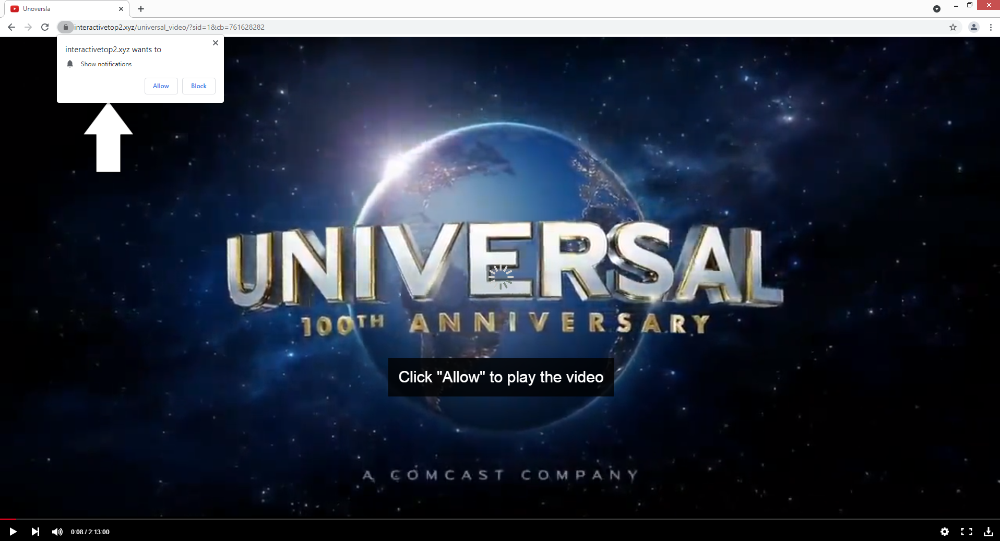Screen dimensions: 1000x541
Task: Open a new browser tab
Action: coord(141,9)
